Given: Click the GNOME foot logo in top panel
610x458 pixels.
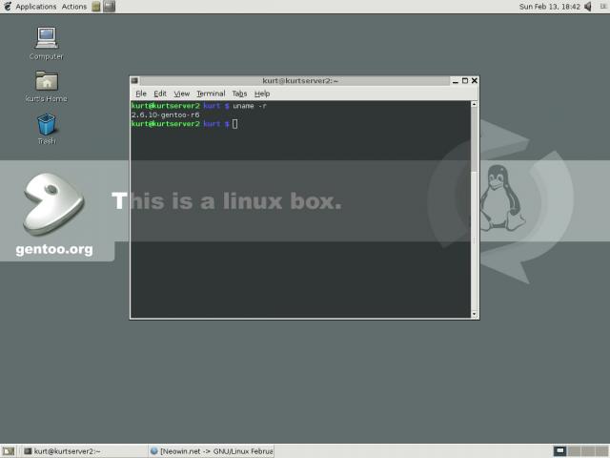Looking at the screenshot, I should (x=8, y=7).
